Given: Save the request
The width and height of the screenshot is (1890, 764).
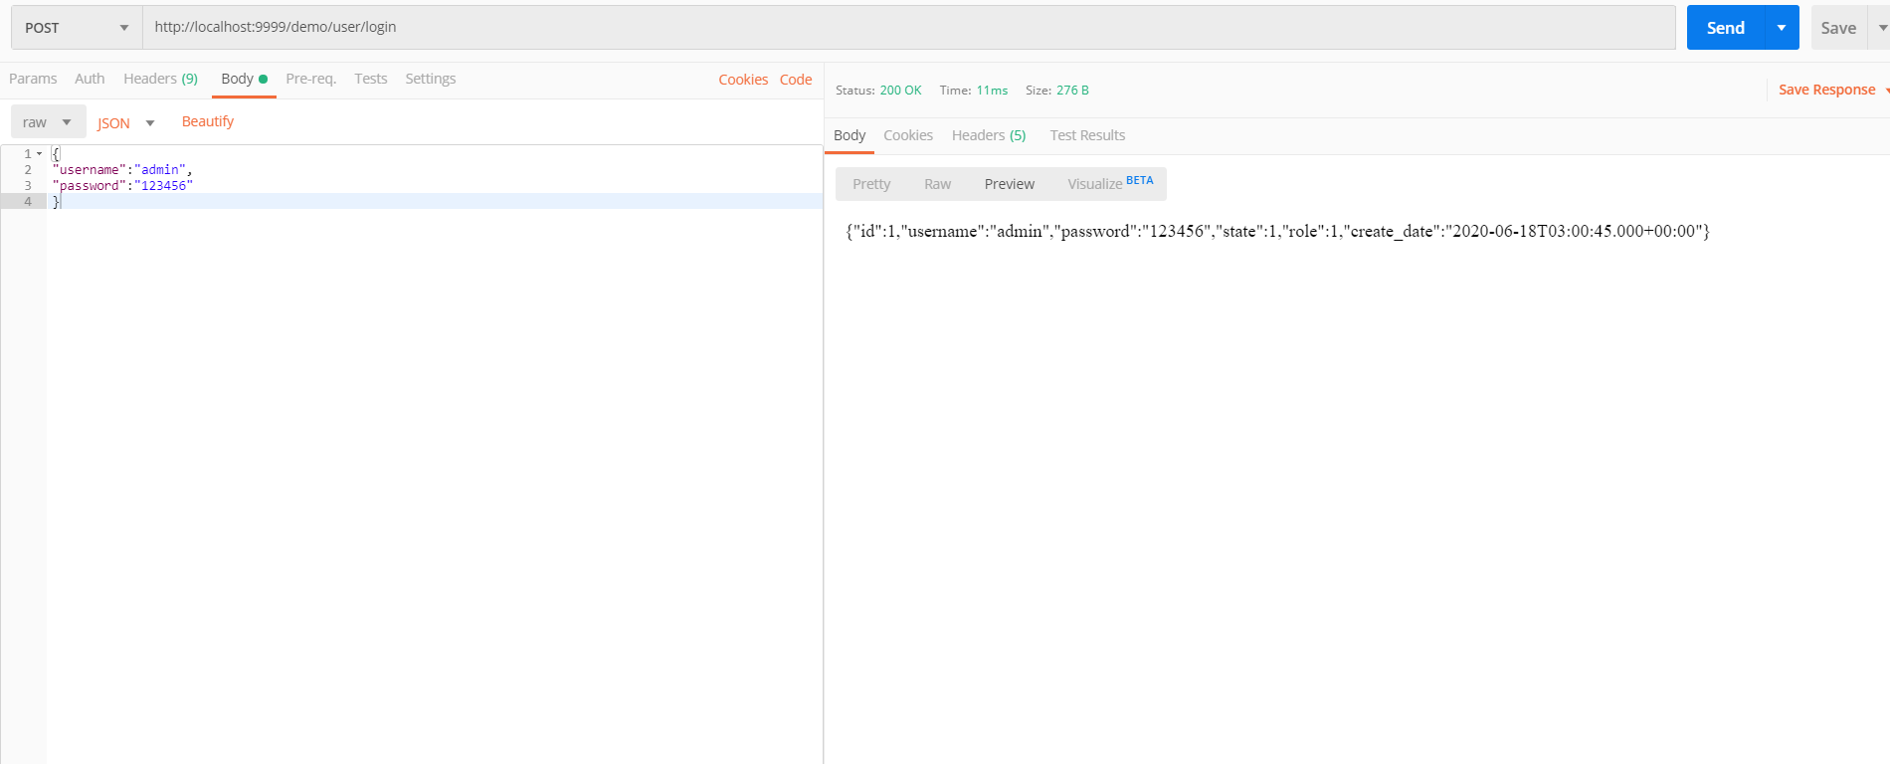Looking at the screenshot, I should coord(1838,28).
